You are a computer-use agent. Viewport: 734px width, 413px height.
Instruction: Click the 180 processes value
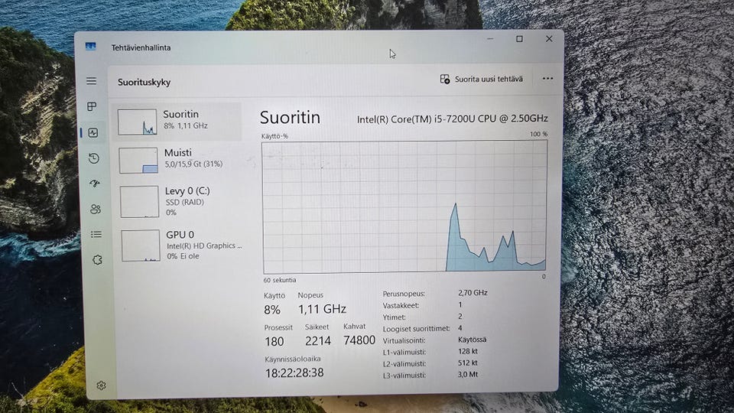274,341
